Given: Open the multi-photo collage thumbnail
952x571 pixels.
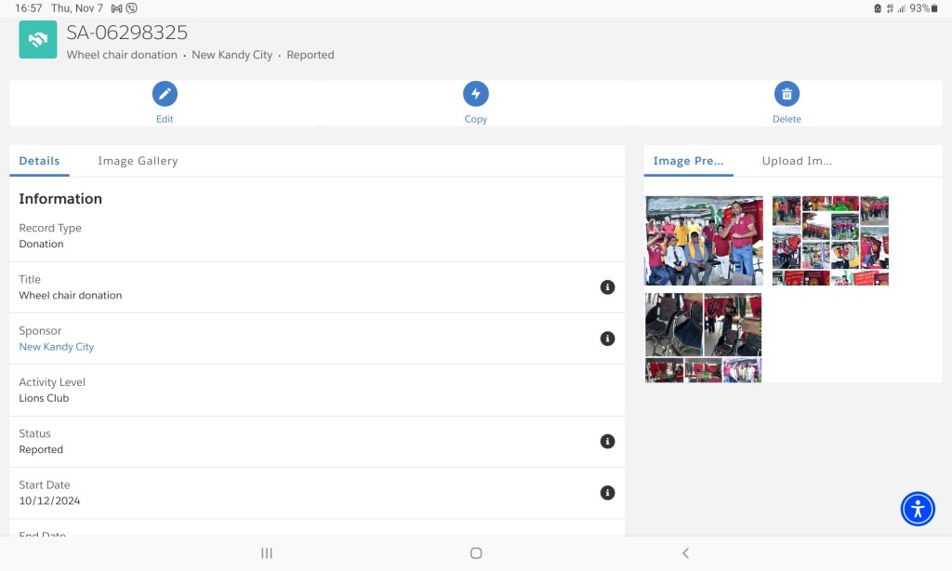Looking at the screenshot, I should [830, 241].
